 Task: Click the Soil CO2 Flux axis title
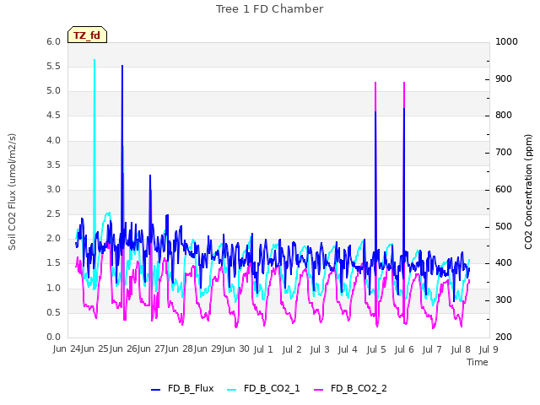coord(12,192)
